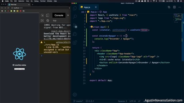The image size is (184, 103).
Task: Click 'useState' on the import line
Action: pyautogui.click(x=114, y=15)
